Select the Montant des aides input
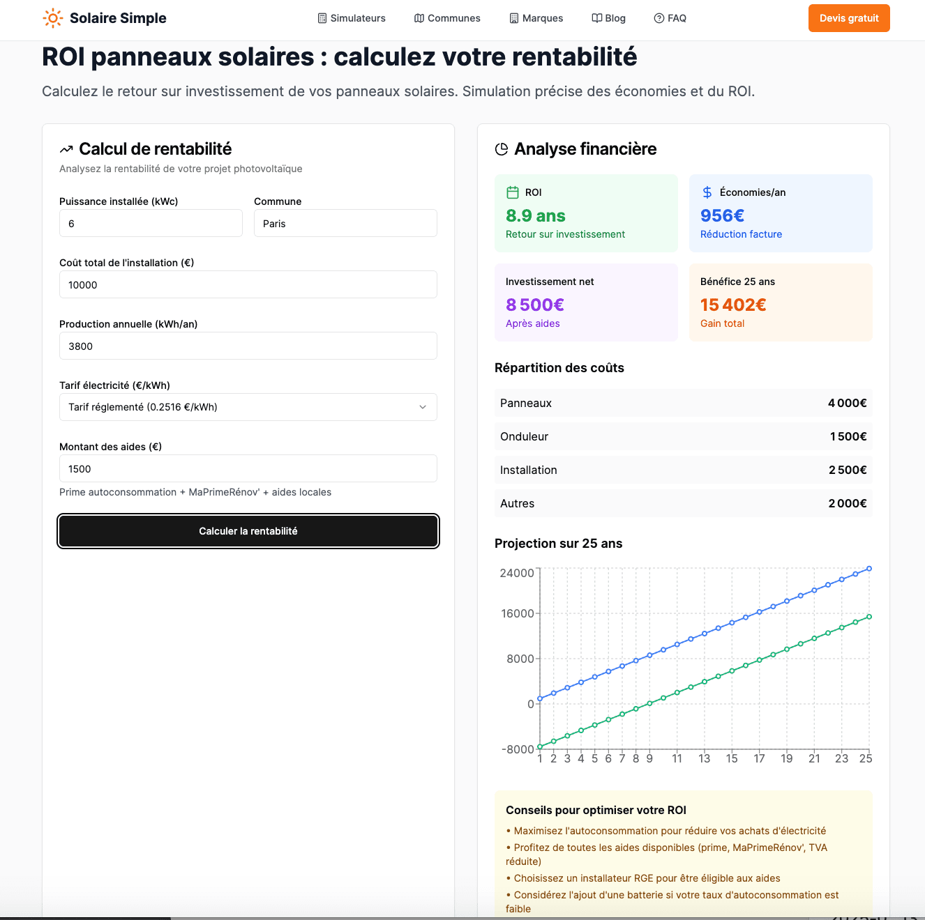The image size is (925, 920). 248,469
